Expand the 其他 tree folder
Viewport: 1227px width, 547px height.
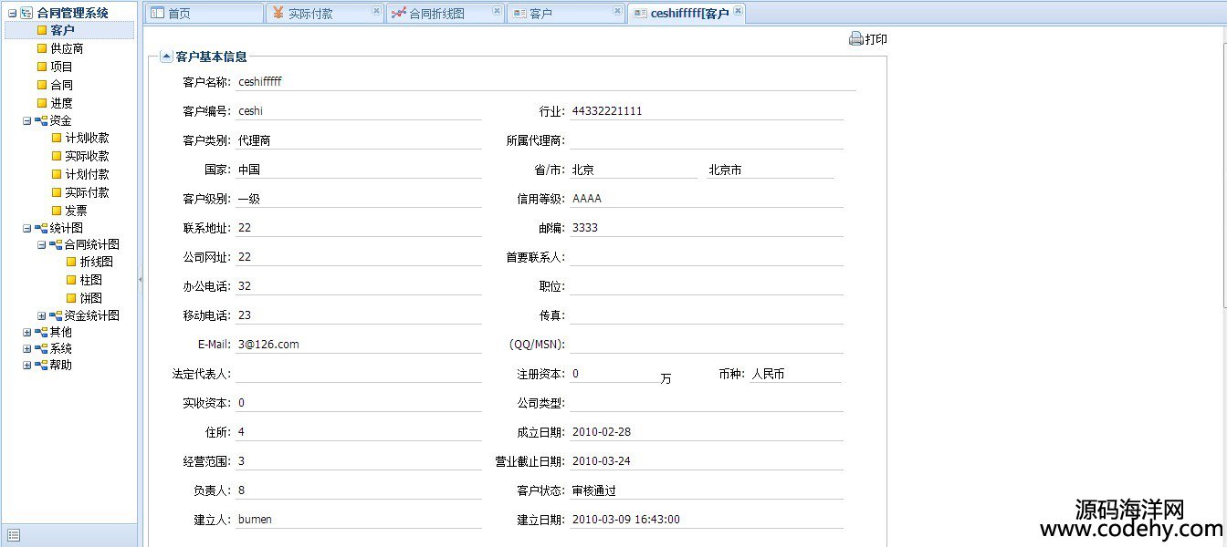[26, 332]
